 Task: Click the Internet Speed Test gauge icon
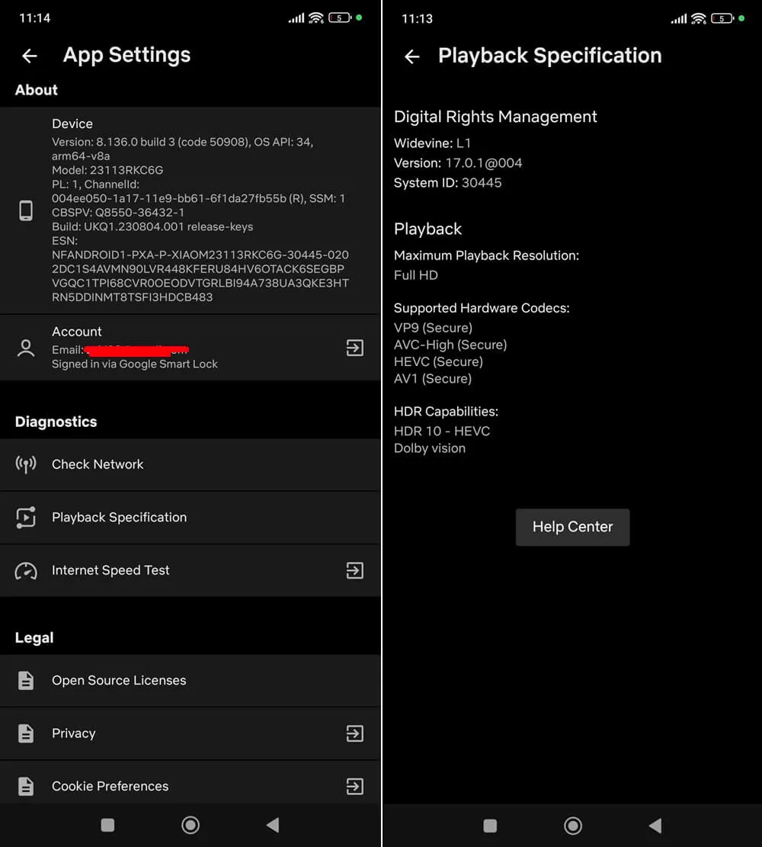coord(25,569)
